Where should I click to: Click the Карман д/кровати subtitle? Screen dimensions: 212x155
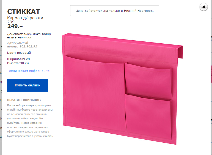(25, 18)
